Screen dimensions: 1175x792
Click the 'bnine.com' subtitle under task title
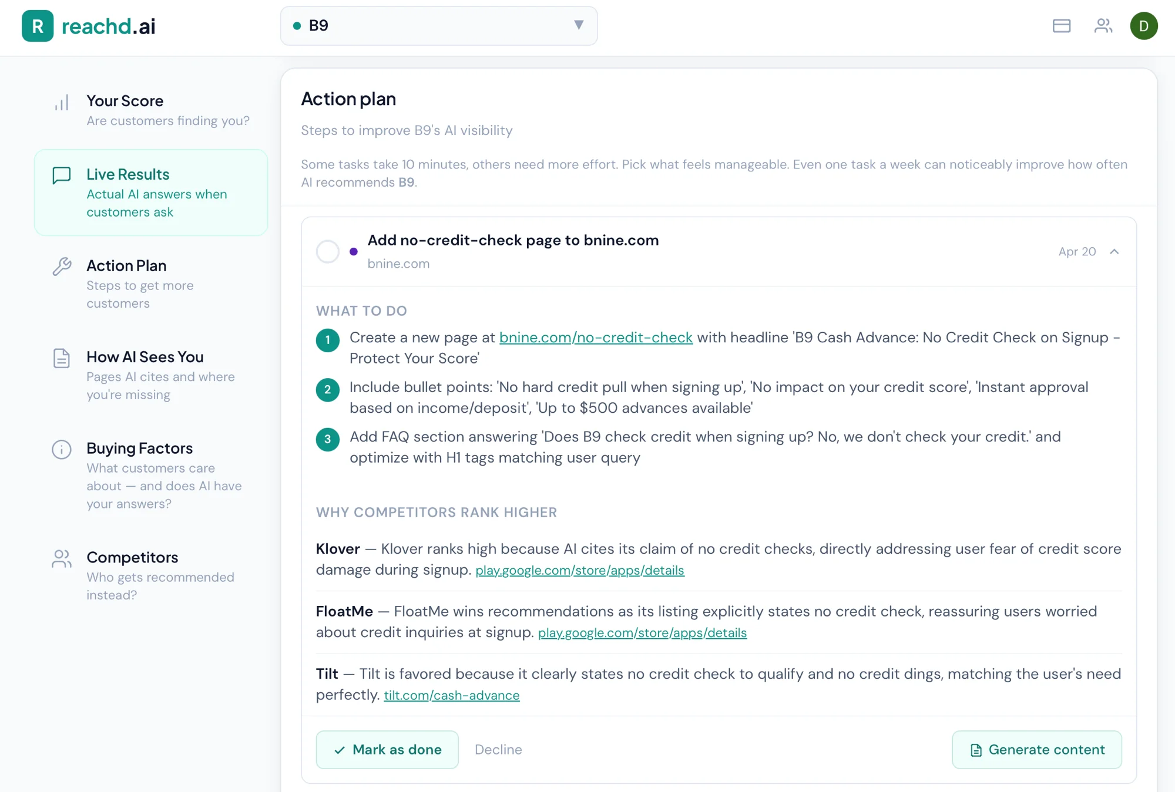[398, 264]
